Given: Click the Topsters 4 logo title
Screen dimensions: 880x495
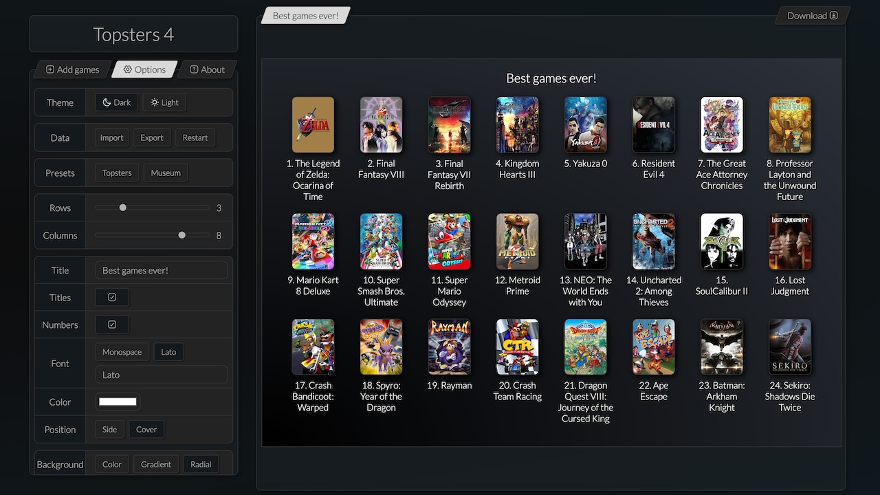Looking at the screenshot, I should (x=133, y=34).
